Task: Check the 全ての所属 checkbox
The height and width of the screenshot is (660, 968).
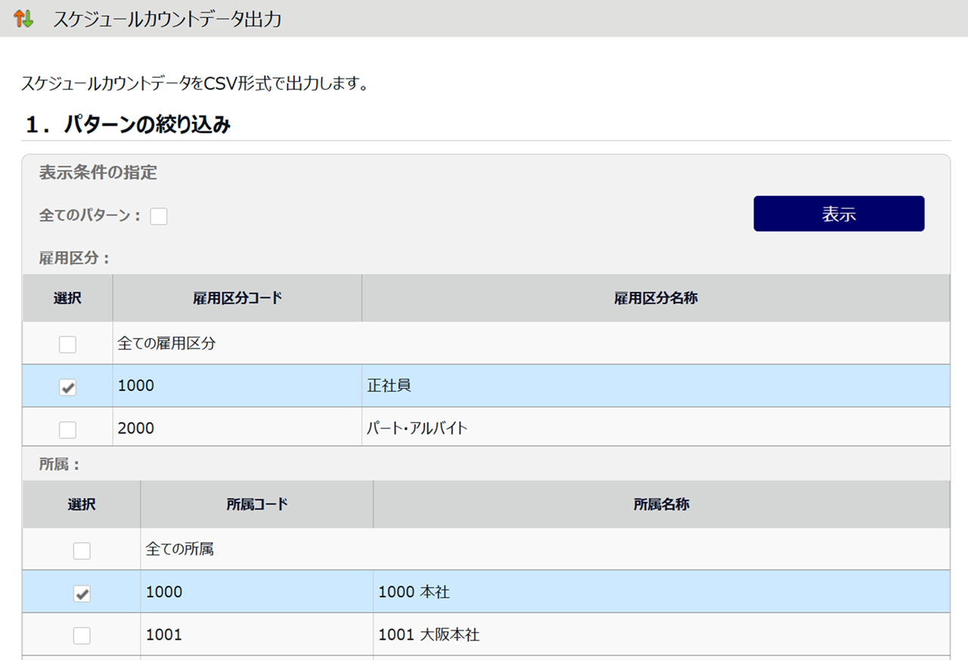Action: 82,550
